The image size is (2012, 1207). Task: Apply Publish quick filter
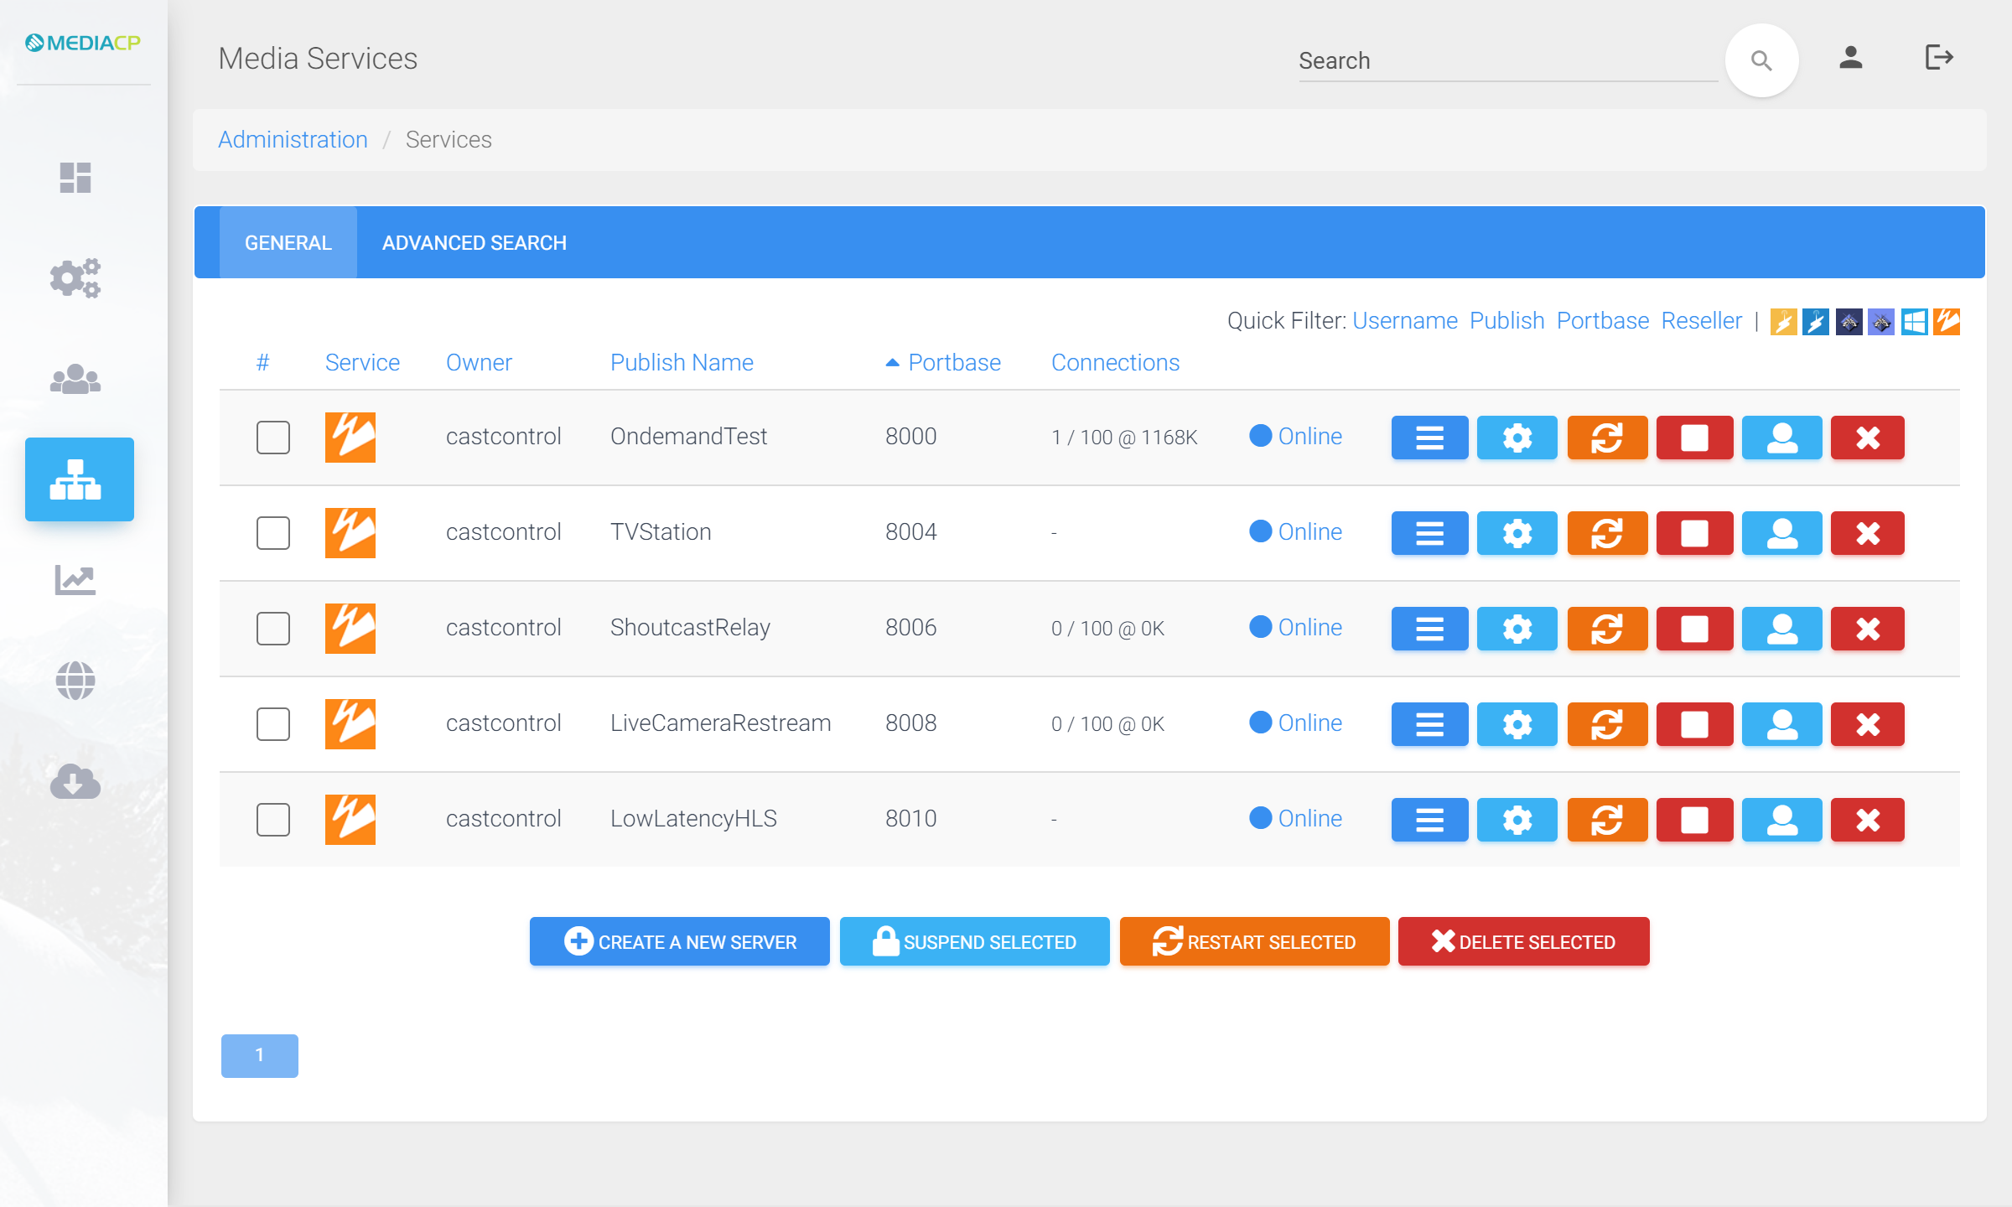pos(1506,321)
